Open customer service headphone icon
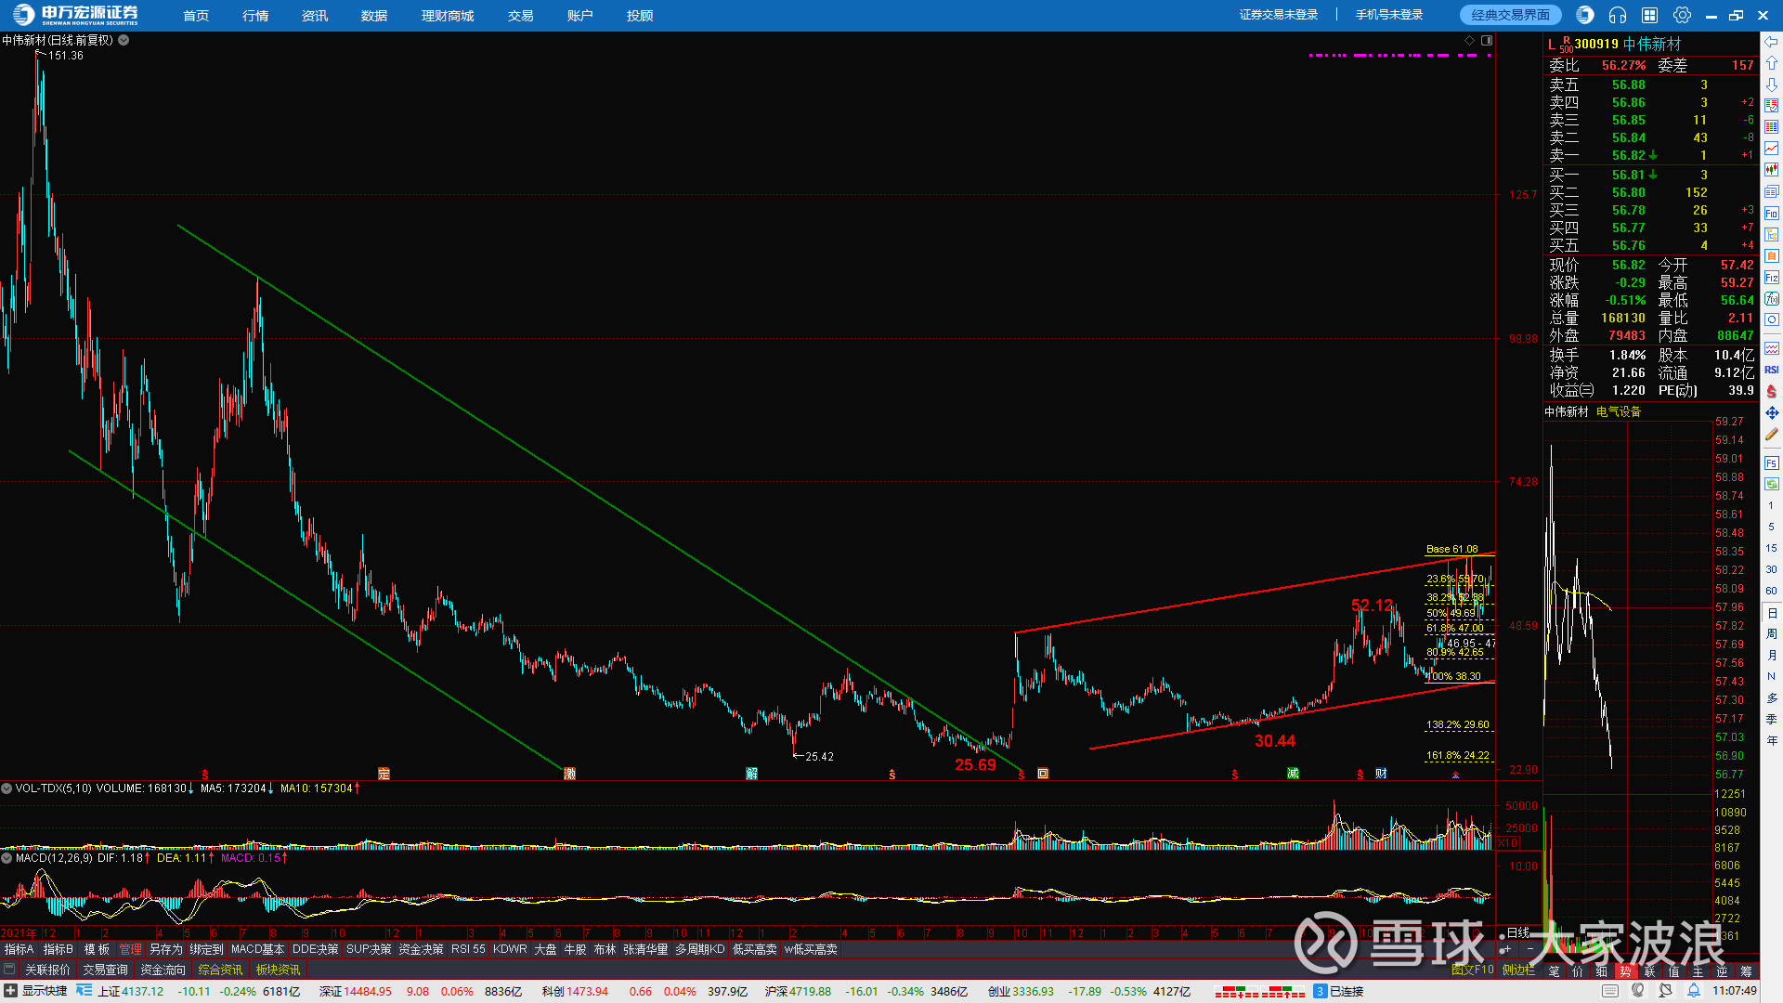1783x1003 pixels. (1618, 15)
